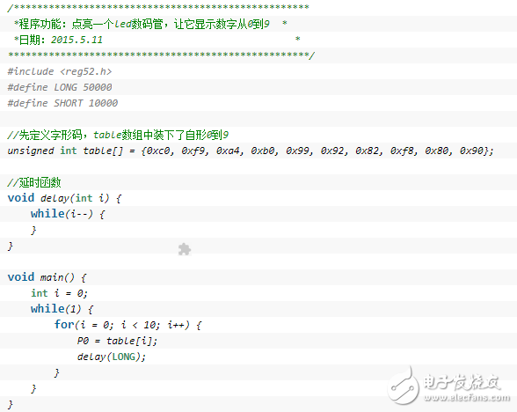Screen dimensions: 517x412
Task: Click the gray puzzle piece plugin icon
Action: tap(185, 249)
